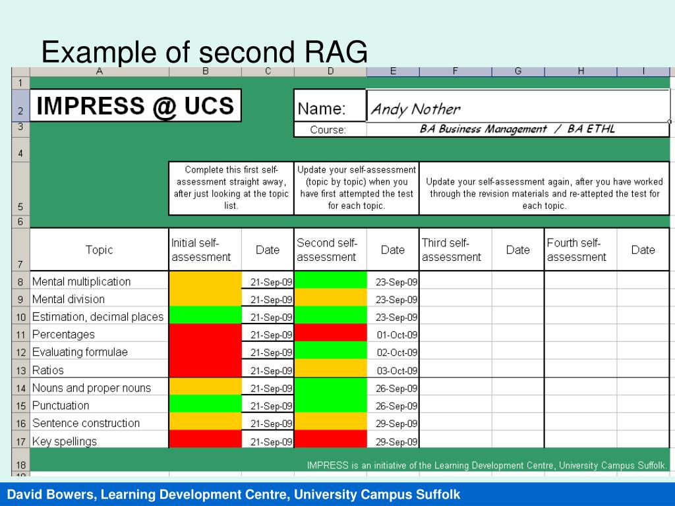Image resolution: width=675 pixels, height=506 pixels.
Task: Select row 17 header
Action: pos(20,439)
